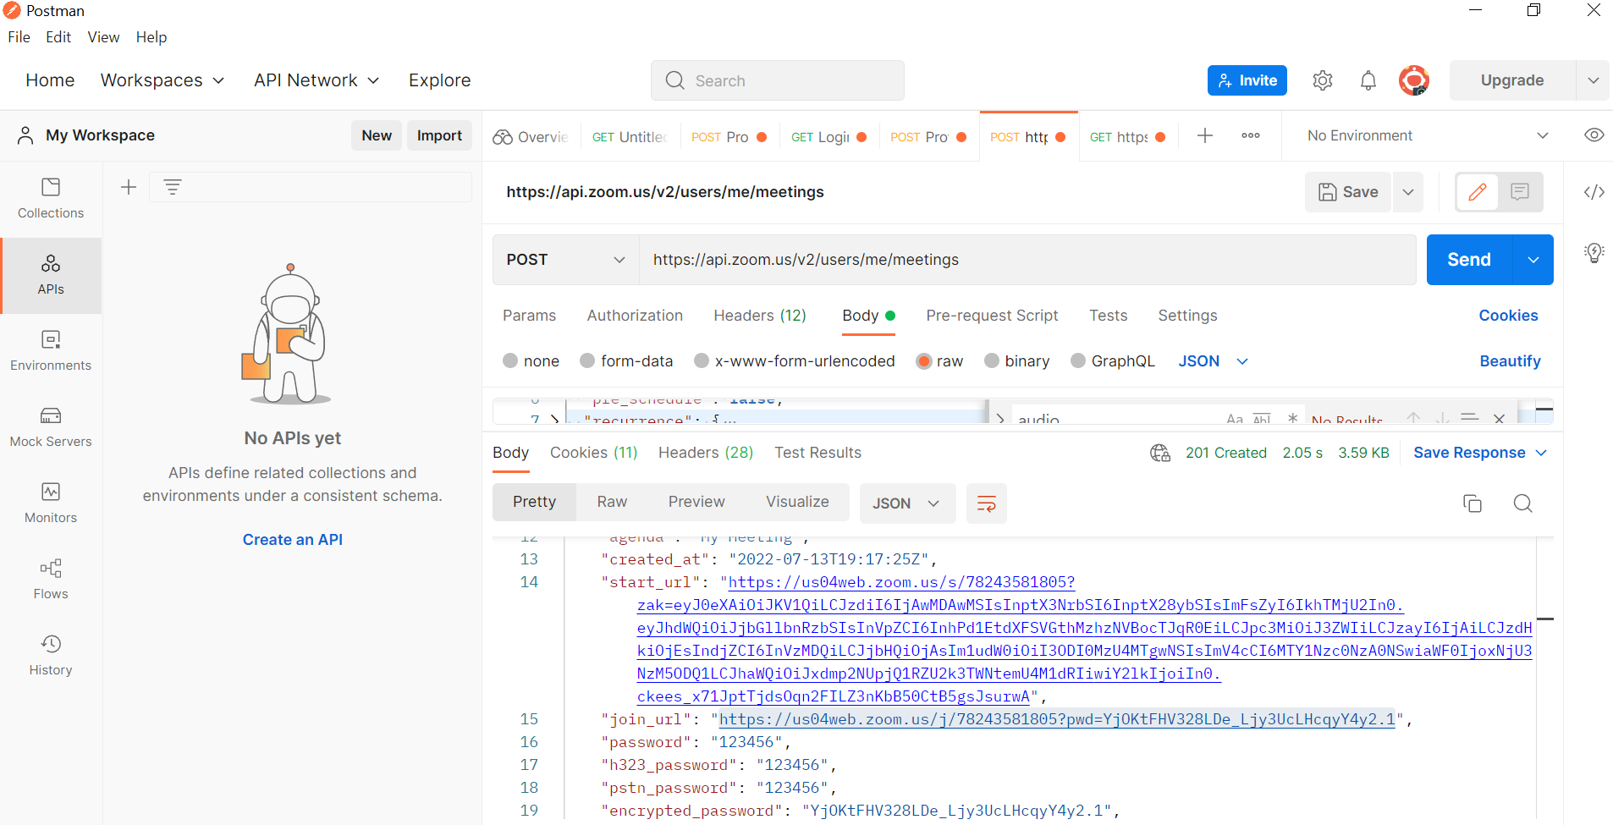Screen dimensions: 1613x825
Task: Click the Create an API link
Action: [x=292, y=539]
